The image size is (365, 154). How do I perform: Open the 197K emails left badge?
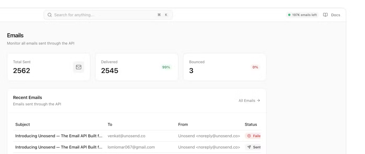302,15
